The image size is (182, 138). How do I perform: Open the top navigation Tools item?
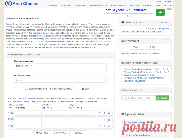(158, 5)
